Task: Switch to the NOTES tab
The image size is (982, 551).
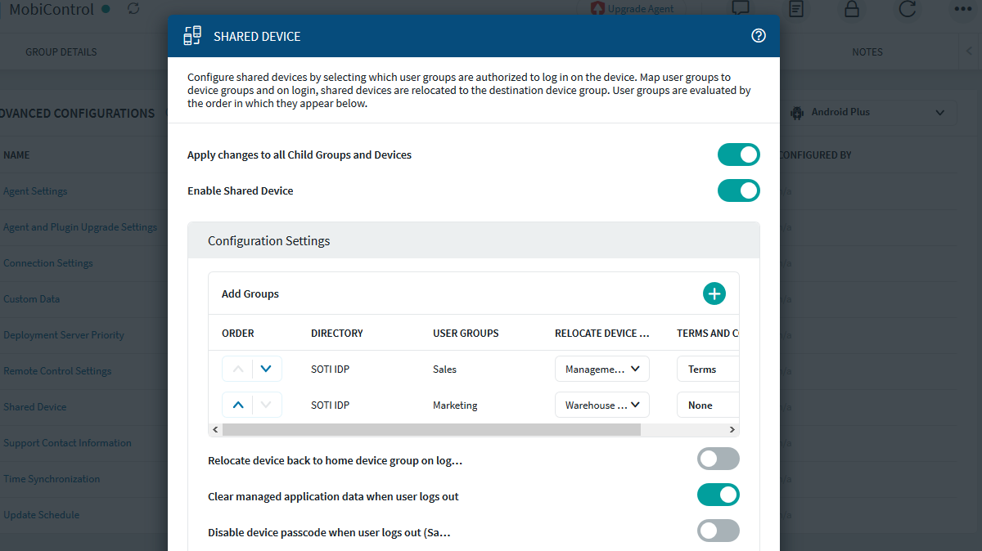Action: [867, 52]
